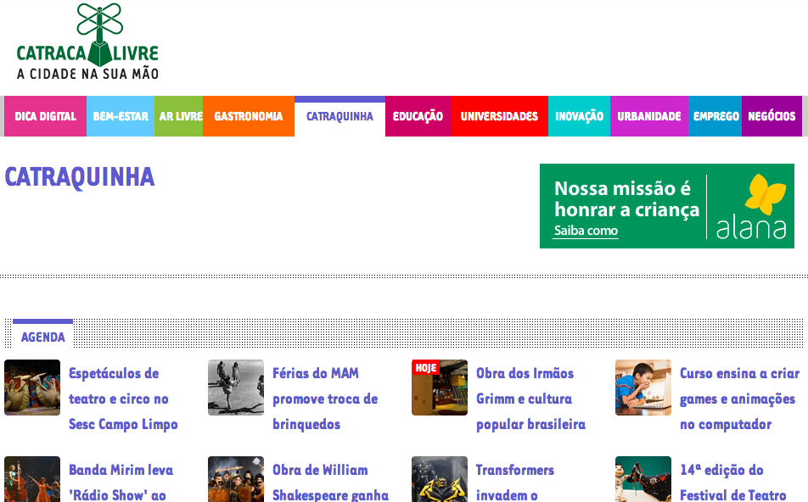This screenshot has width=808, height=502.
Task: Open 'Curso ensina a criar games' link
Action: (739, 399)
